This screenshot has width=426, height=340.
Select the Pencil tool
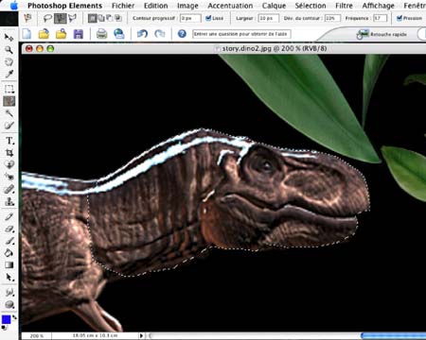point(9,216)
